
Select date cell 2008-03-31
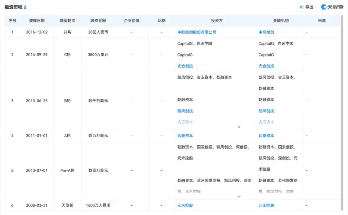[37, 205]
